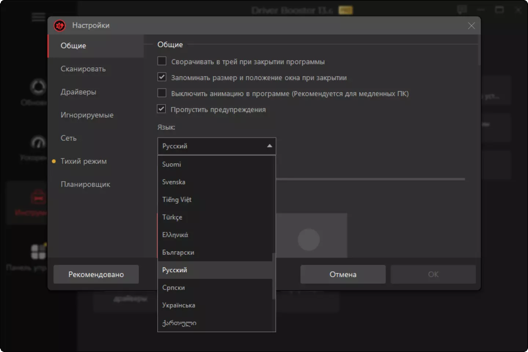Viewport: 528px width, 352px height.
Task: Pick Tiếng Việt from the language list
Action: tap(215, 199)
